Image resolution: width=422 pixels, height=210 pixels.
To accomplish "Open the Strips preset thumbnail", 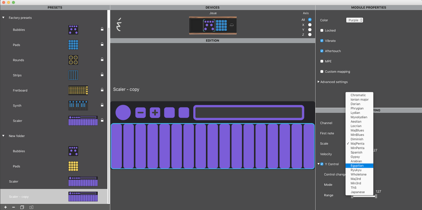I will pyautogui.click(x=73, y=75).
